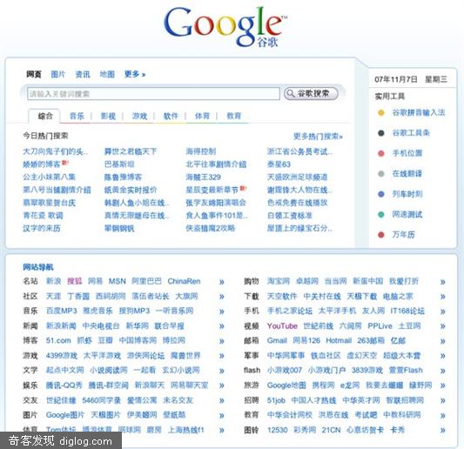Open hot search 张学友绵阳演唱会

tap(216, 203)
